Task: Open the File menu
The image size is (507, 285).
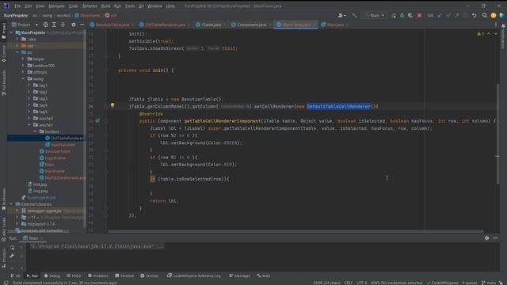Action: click(x=17, y=6)
